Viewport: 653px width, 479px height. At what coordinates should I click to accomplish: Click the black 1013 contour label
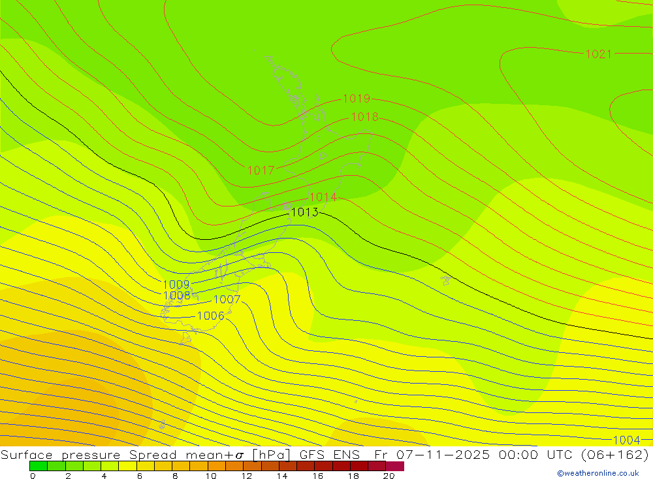305,212
